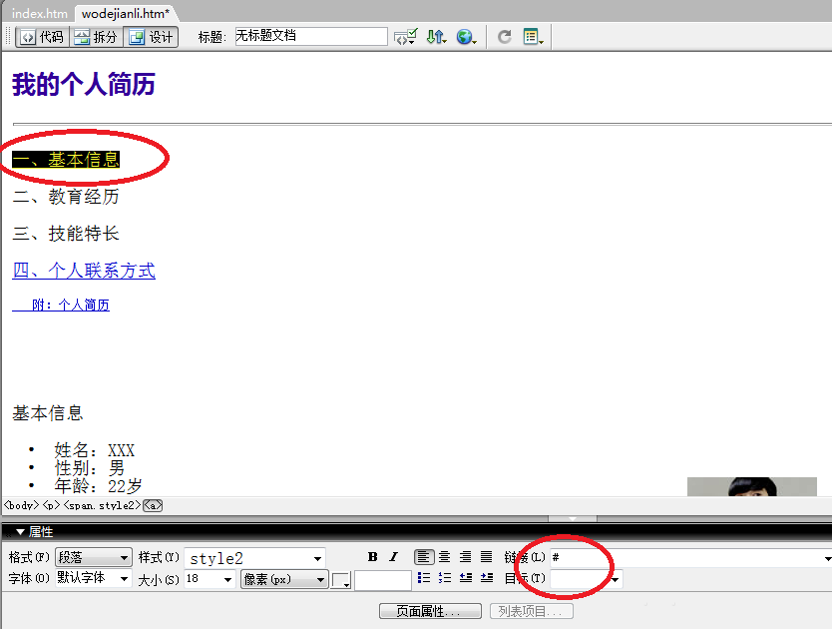
Task: Click the text 二、教育经历
Action: click(66, 197)
